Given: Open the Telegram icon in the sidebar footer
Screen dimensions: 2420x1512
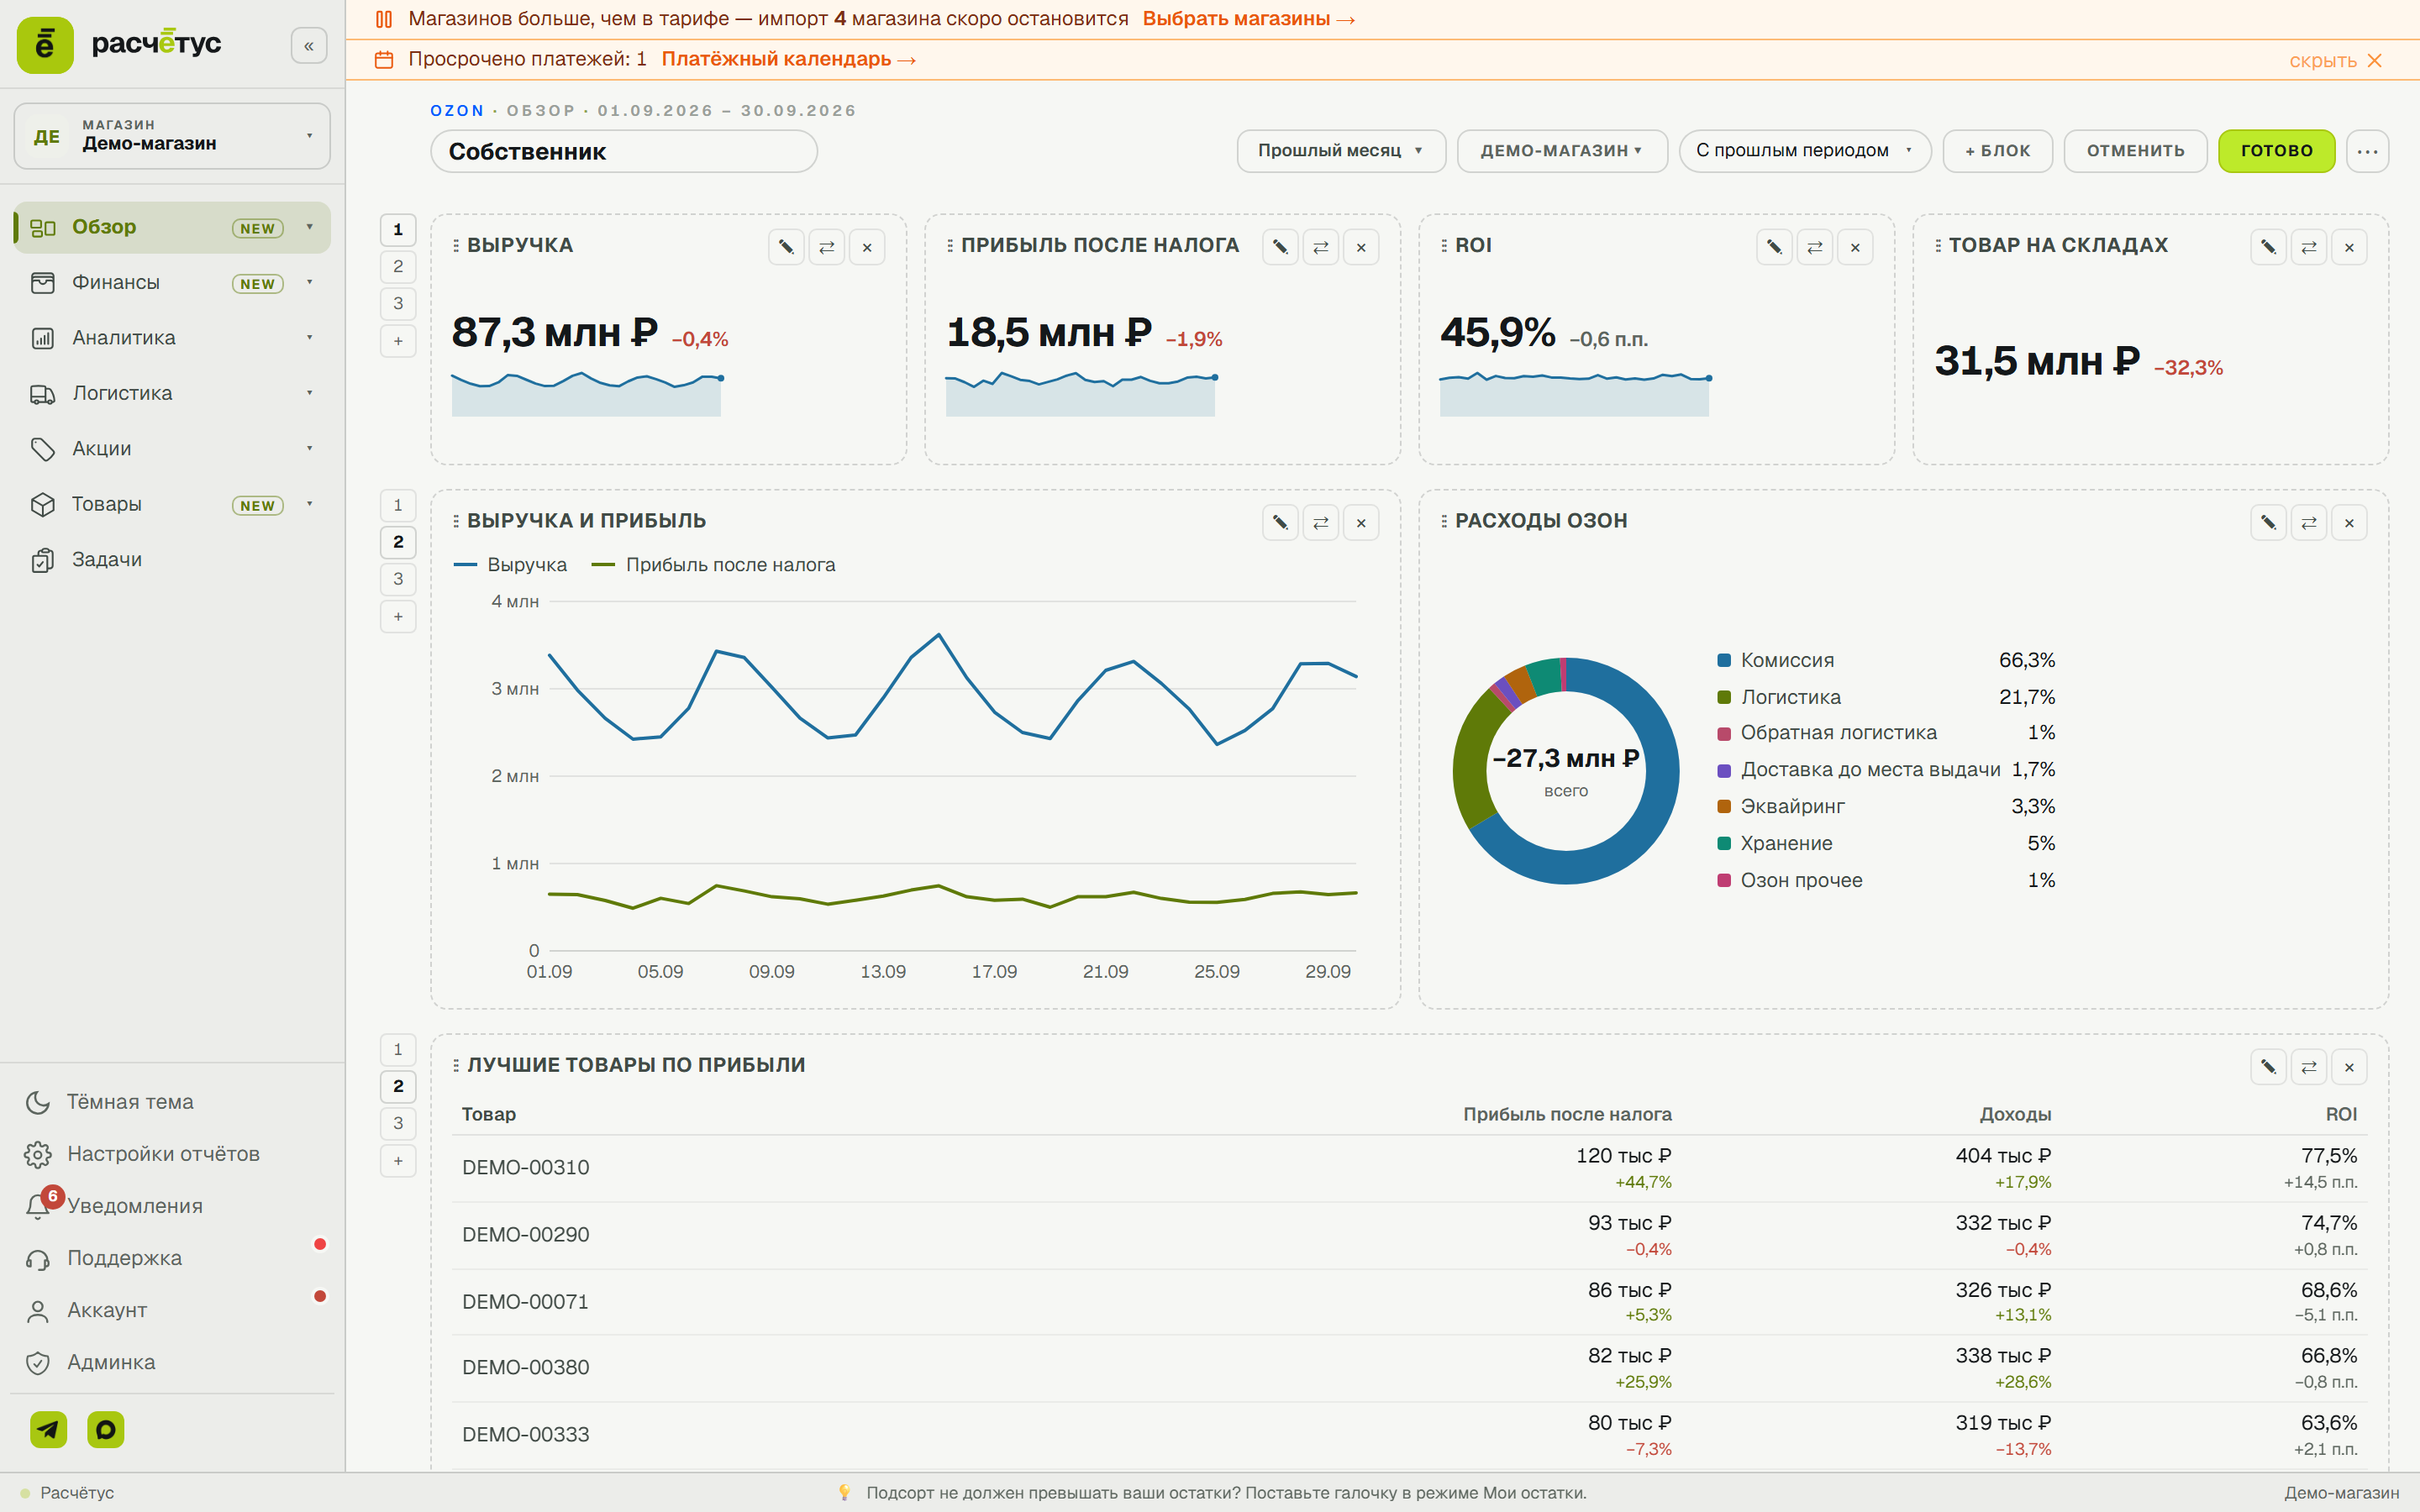Looking at the screenshot, I should pyautogui.click(x=48, y=1429).
